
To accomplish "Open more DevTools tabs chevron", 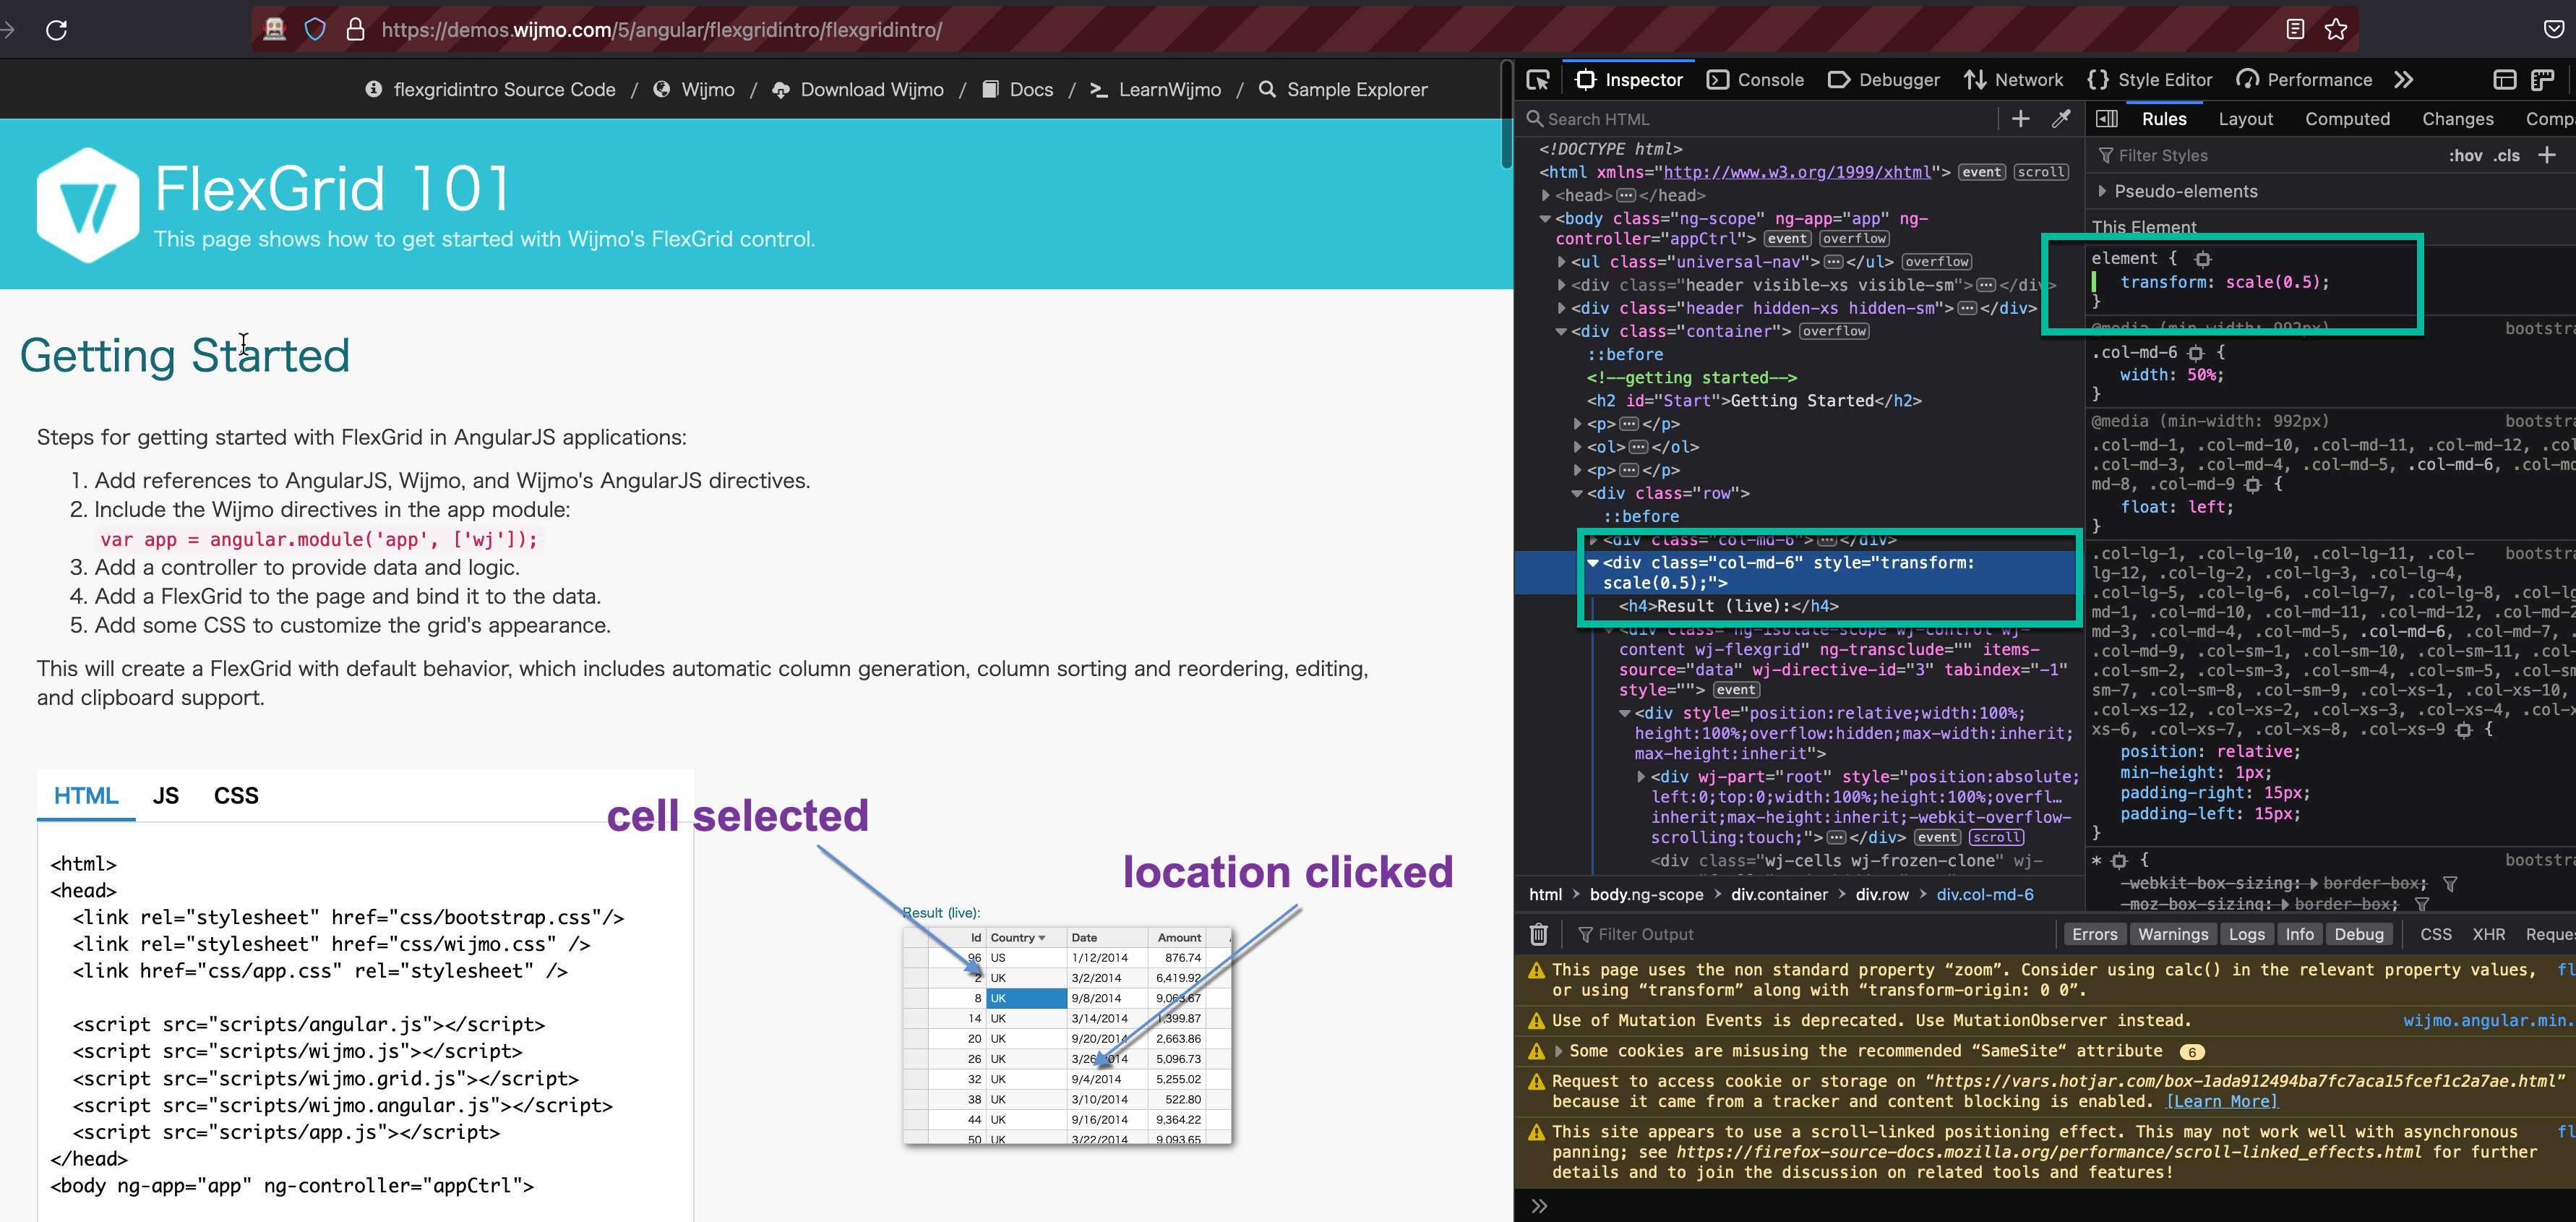I will (x=2403, y=80).
